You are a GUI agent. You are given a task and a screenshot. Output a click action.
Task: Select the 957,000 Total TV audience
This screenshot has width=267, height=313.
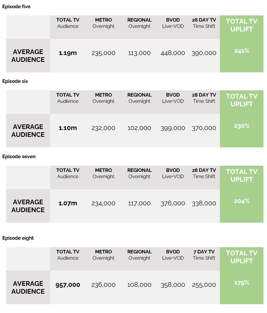pos(68,285)
